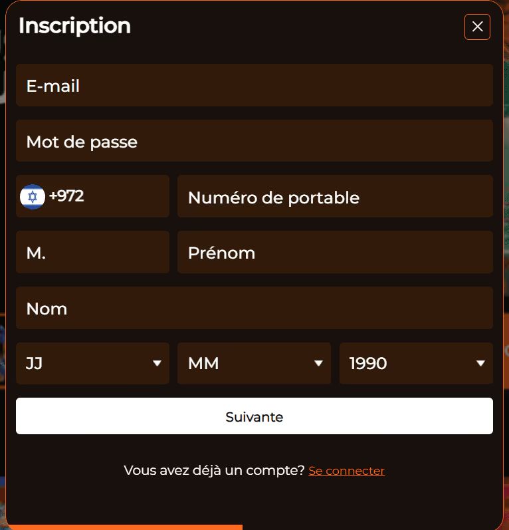Image resolution: width=509 pixels, height=530 pixels.
Task: Focus the Nom input field
Action: click(254, 309)
